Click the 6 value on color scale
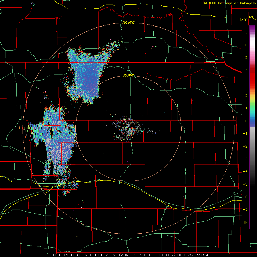This screenshot has height=257, width=257. click(246, 45)
